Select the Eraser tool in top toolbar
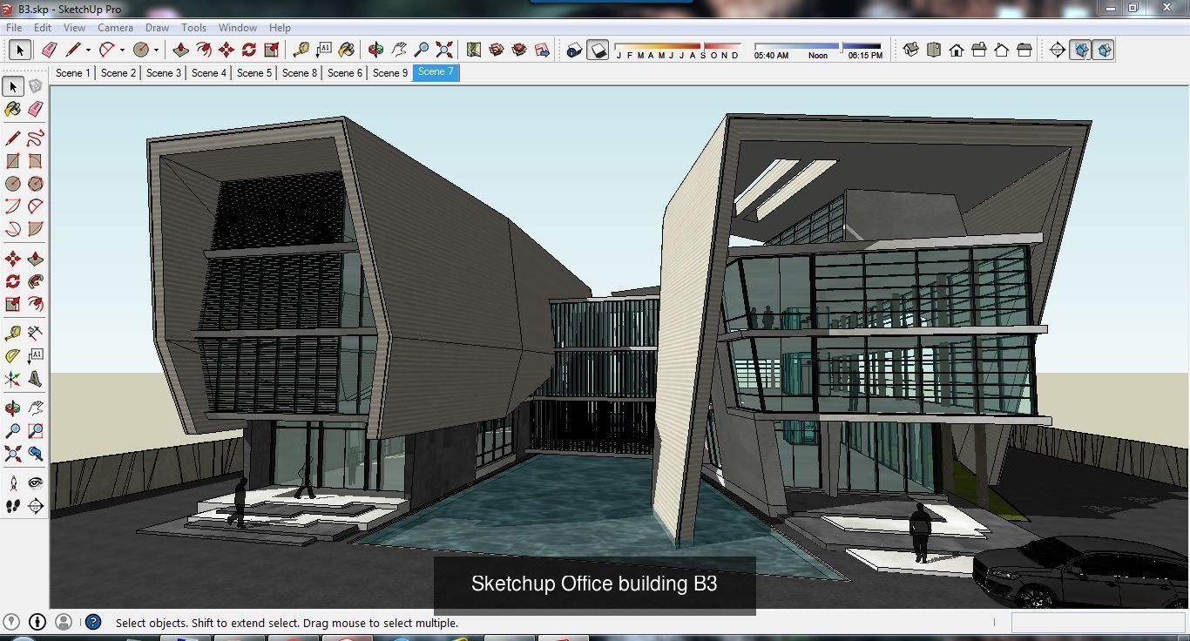The image size is (1190, 641). pyautogui.click(x=49, y=50)
